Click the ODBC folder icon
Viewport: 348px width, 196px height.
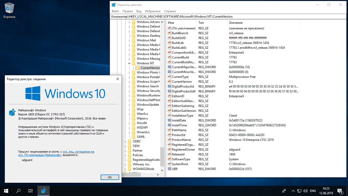(x=129, y=141)
